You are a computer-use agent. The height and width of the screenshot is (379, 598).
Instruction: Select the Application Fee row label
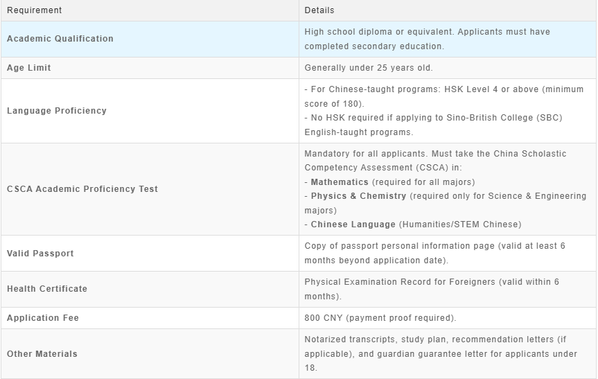pyautogui.click(x=43, y=318)
